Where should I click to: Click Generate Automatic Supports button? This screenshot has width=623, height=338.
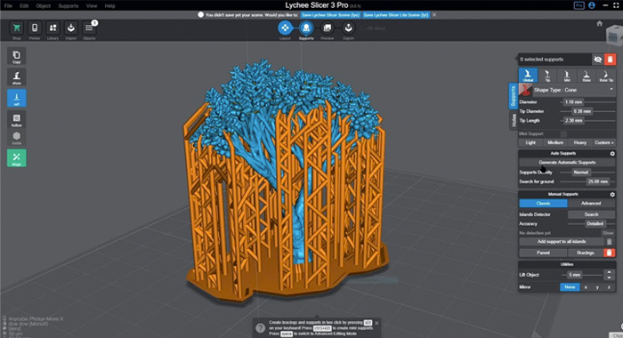[567, 163]
